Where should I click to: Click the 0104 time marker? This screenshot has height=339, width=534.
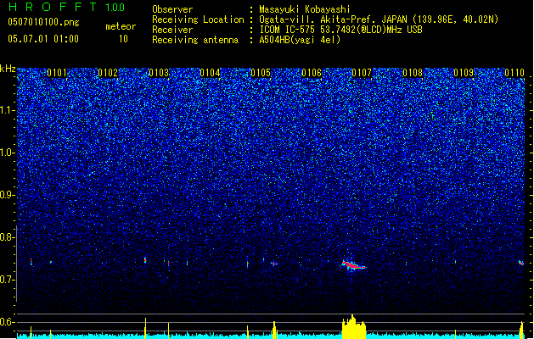210,73
